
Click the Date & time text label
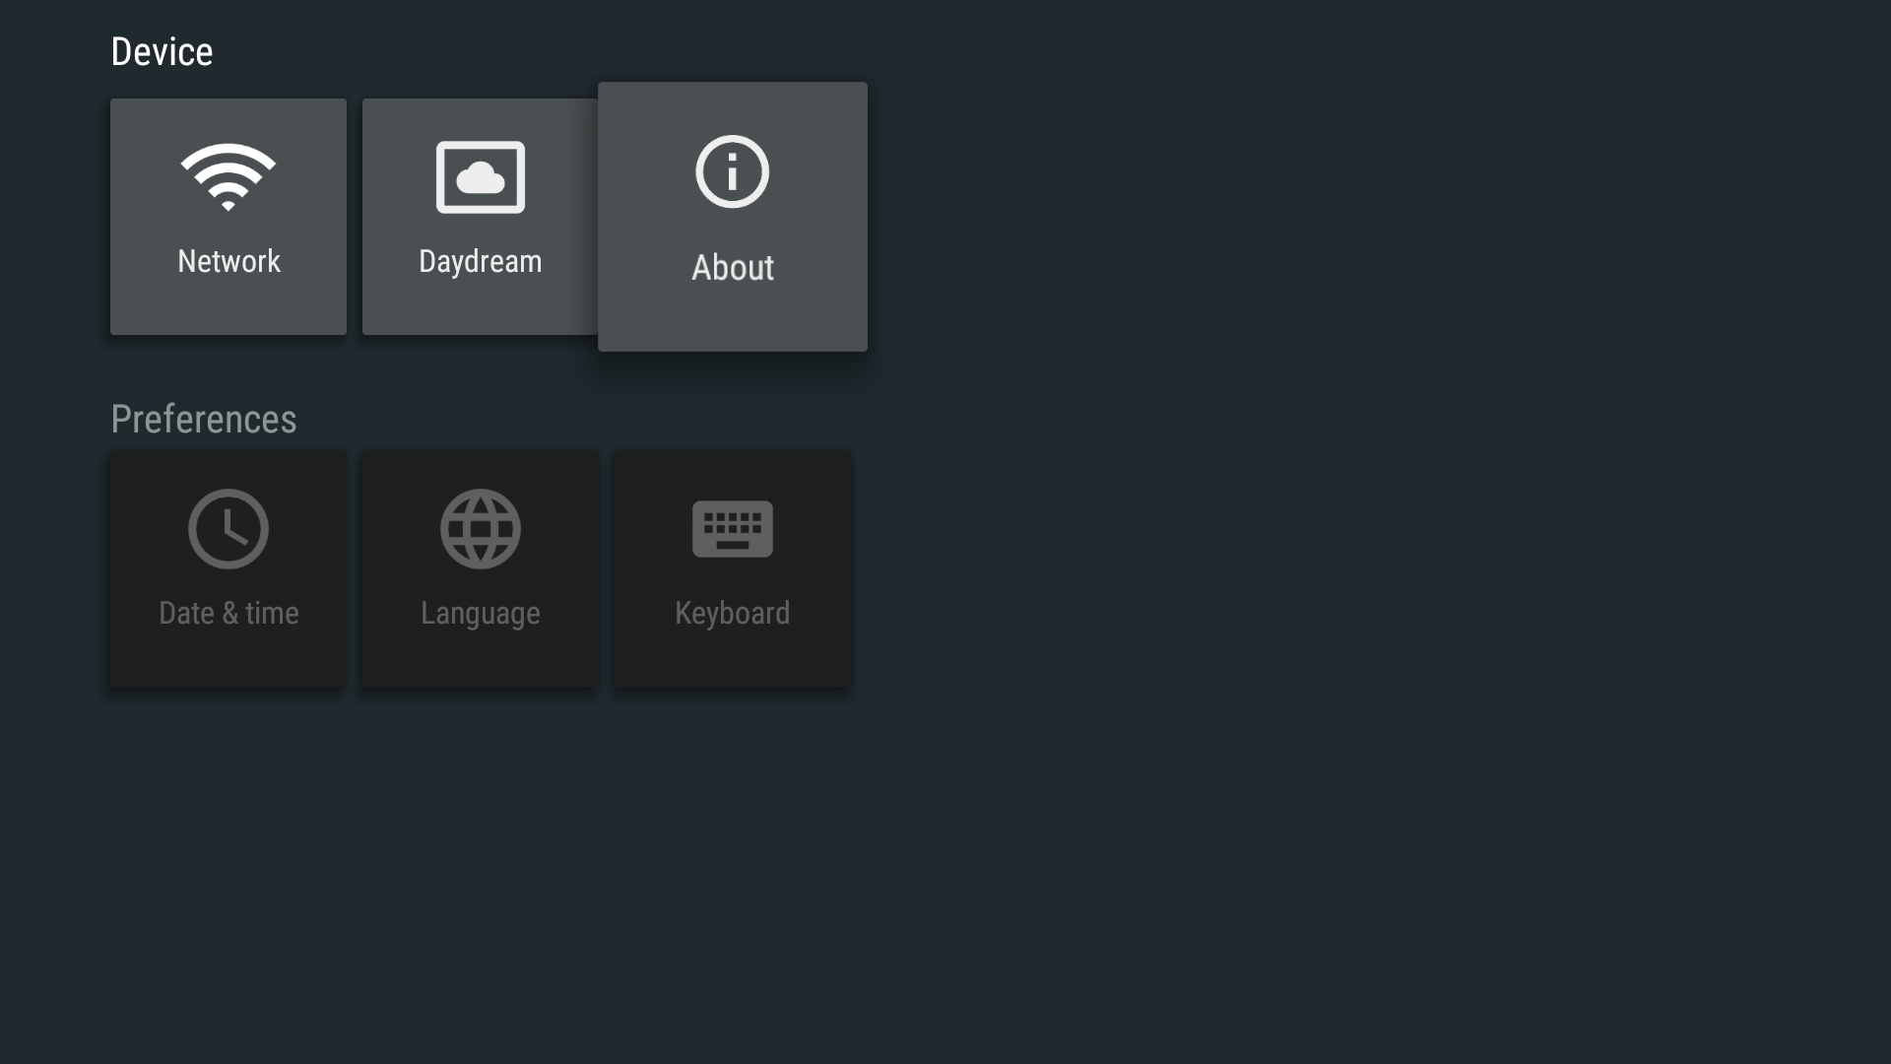click(x=228, y=613)
